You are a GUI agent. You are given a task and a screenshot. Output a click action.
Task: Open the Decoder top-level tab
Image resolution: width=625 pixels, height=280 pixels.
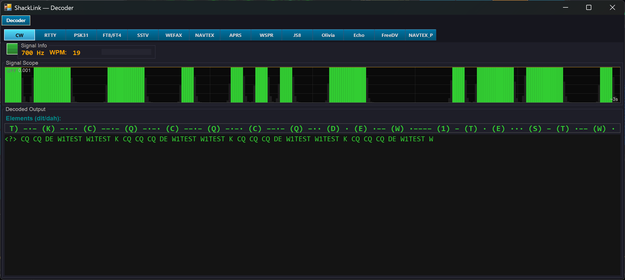[x=16, y=20]
